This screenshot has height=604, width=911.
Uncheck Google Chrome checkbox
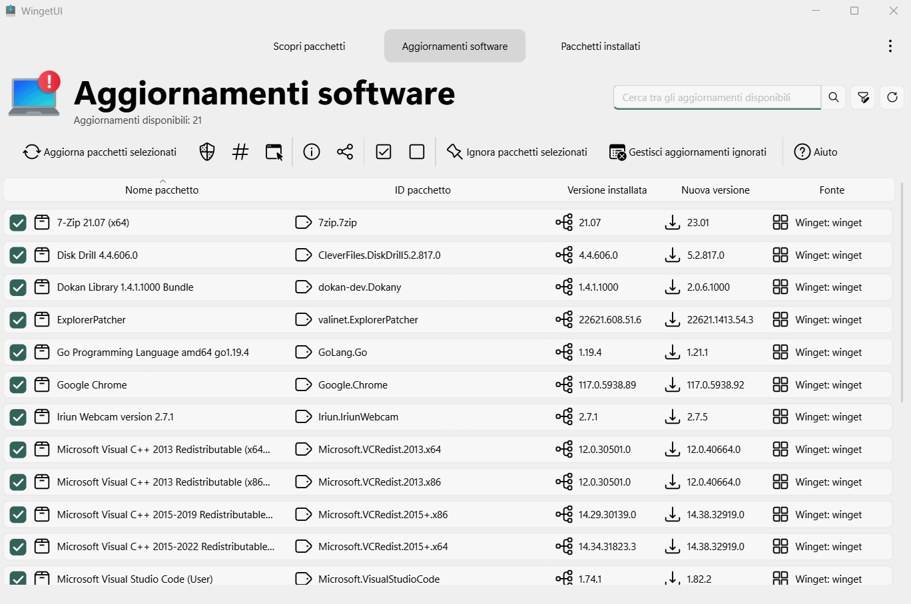18,384
